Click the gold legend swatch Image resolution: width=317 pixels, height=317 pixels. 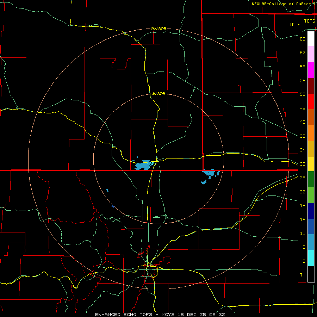click(311, 149)
